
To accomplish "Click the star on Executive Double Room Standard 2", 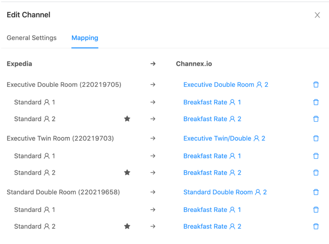I will (x=127, y=119).
